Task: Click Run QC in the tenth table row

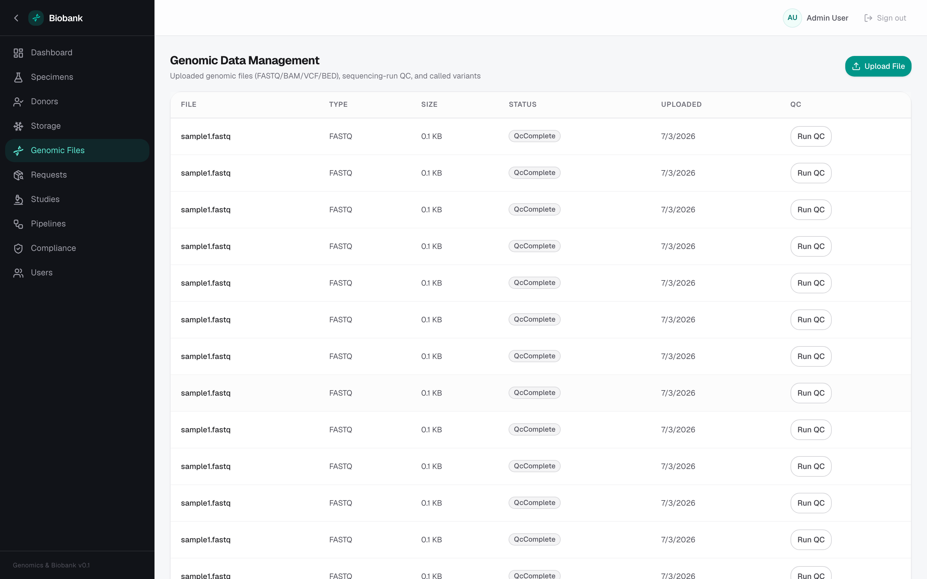Action: pyautogui.click(x=810, y=466)
